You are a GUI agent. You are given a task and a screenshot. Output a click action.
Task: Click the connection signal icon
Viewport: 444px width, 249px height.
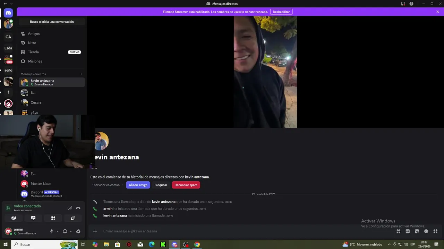pos(8,208)
